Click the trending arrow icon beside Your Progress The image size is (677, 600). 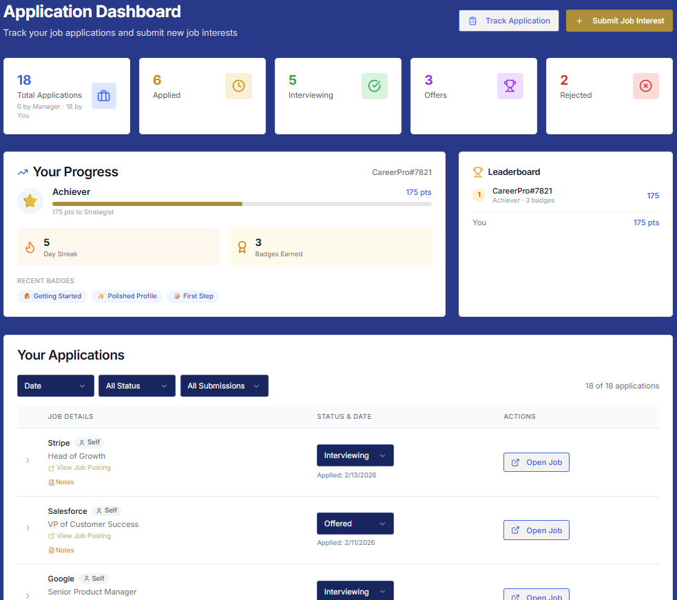tap(23, 172)
